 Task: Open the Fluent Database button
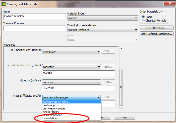pos(156,28)
